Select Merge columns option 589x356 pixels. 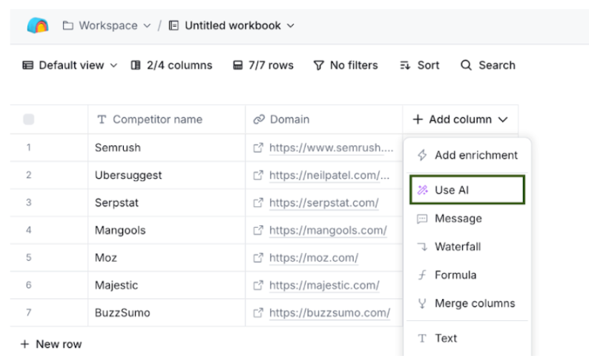(467, 303)
